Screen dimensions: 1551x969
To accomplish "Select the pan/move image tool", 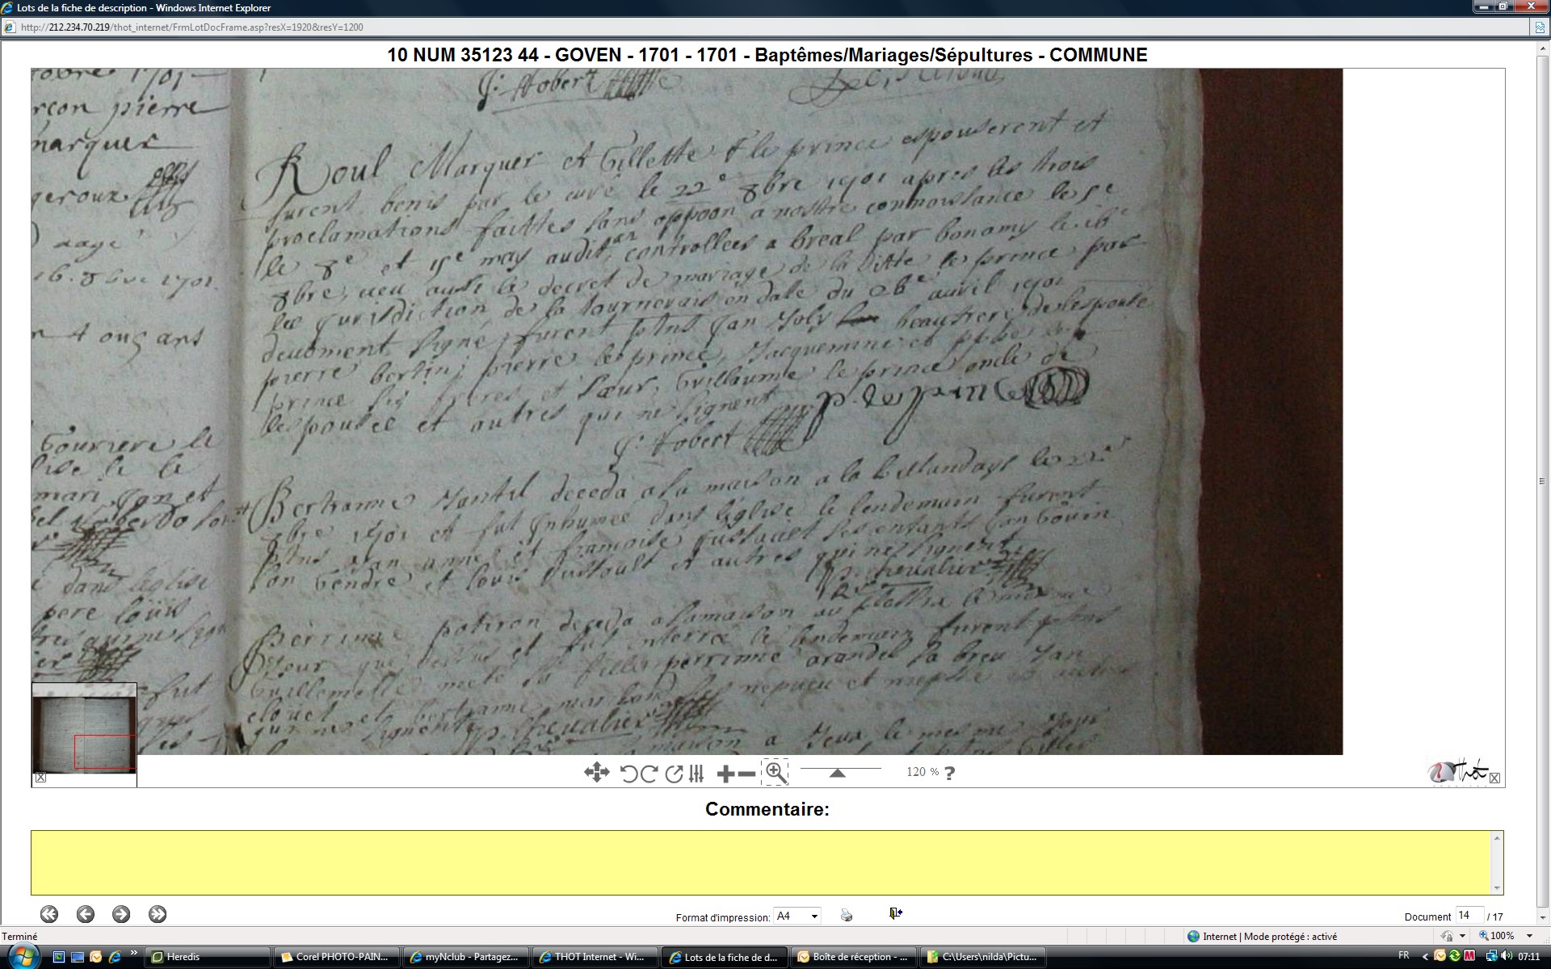I will coord(596,773).
